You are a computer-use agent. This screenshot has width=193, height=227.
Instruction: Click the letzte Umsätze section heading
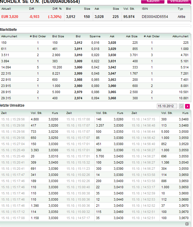coord(12,105)
